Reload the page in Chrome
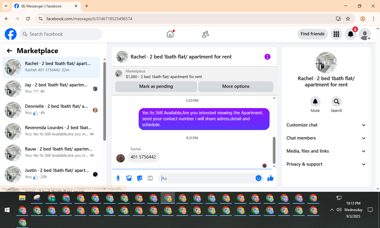The width and height of the screenshot is (380, 228). pyautogui.click(x=28, y=19)
